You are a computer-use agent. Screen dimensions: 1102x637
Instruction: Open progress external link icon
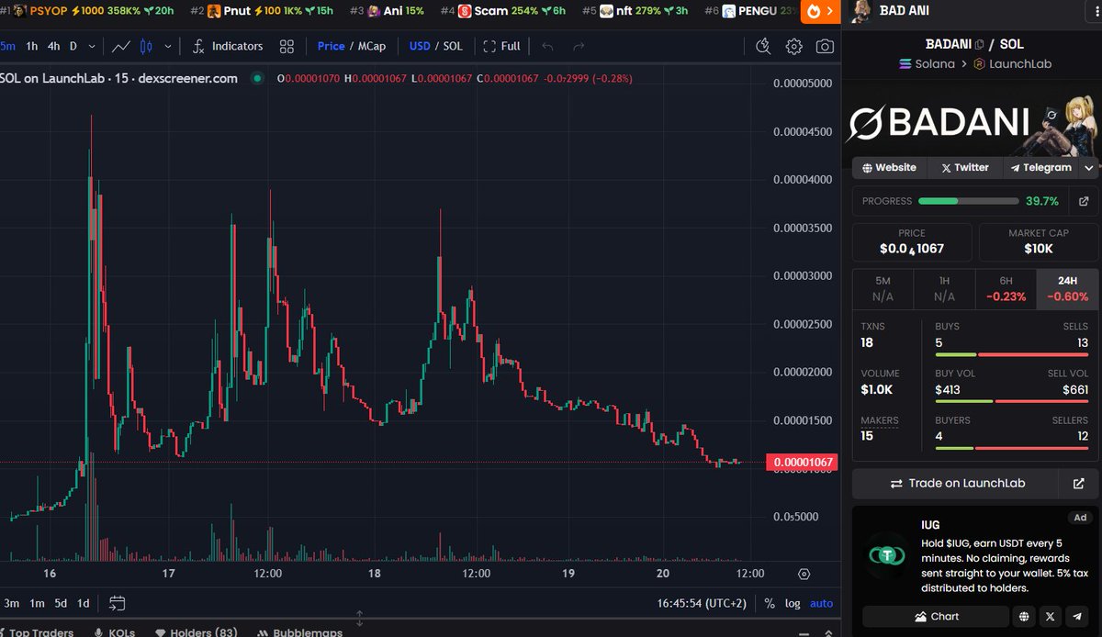click(x=1083, y=201)
